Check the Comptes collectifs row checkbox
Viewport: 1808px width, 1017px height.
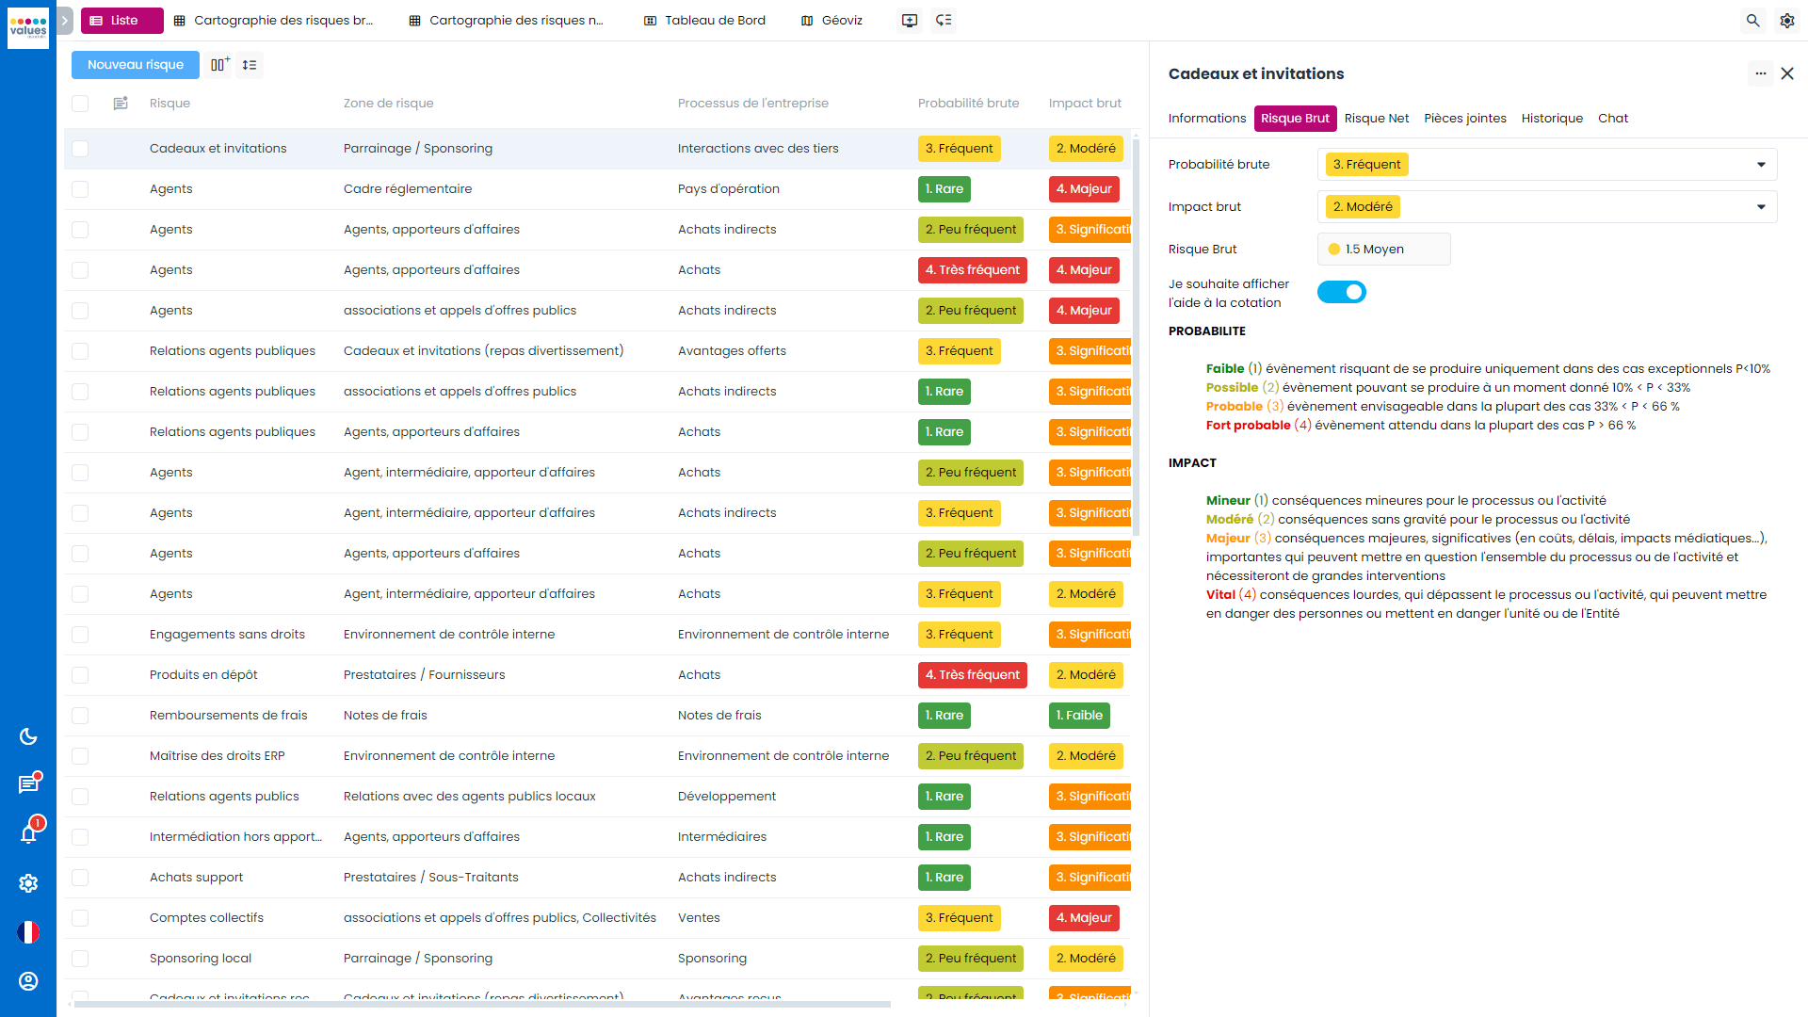(x=80, y=918)
